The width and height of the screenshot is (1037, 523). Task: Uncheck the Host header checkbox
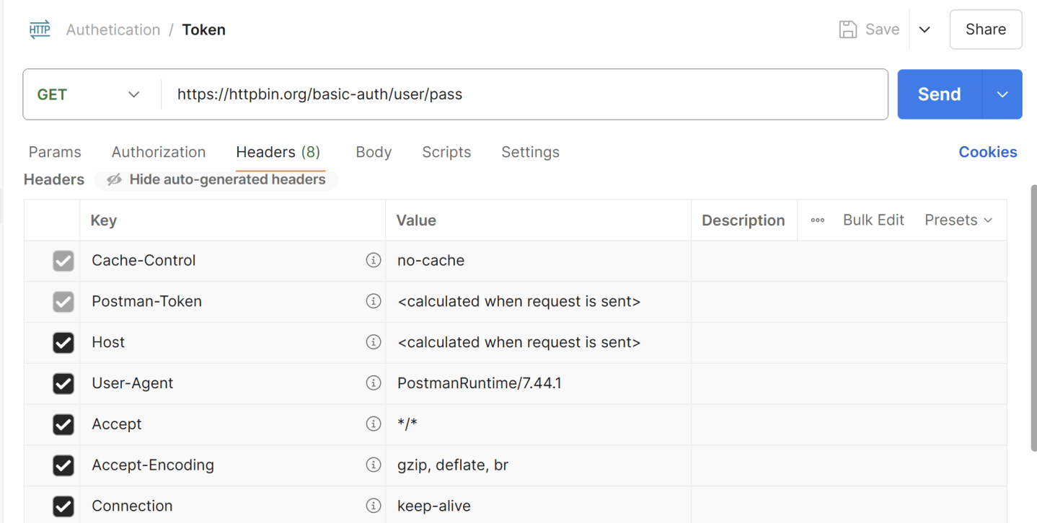63,343
